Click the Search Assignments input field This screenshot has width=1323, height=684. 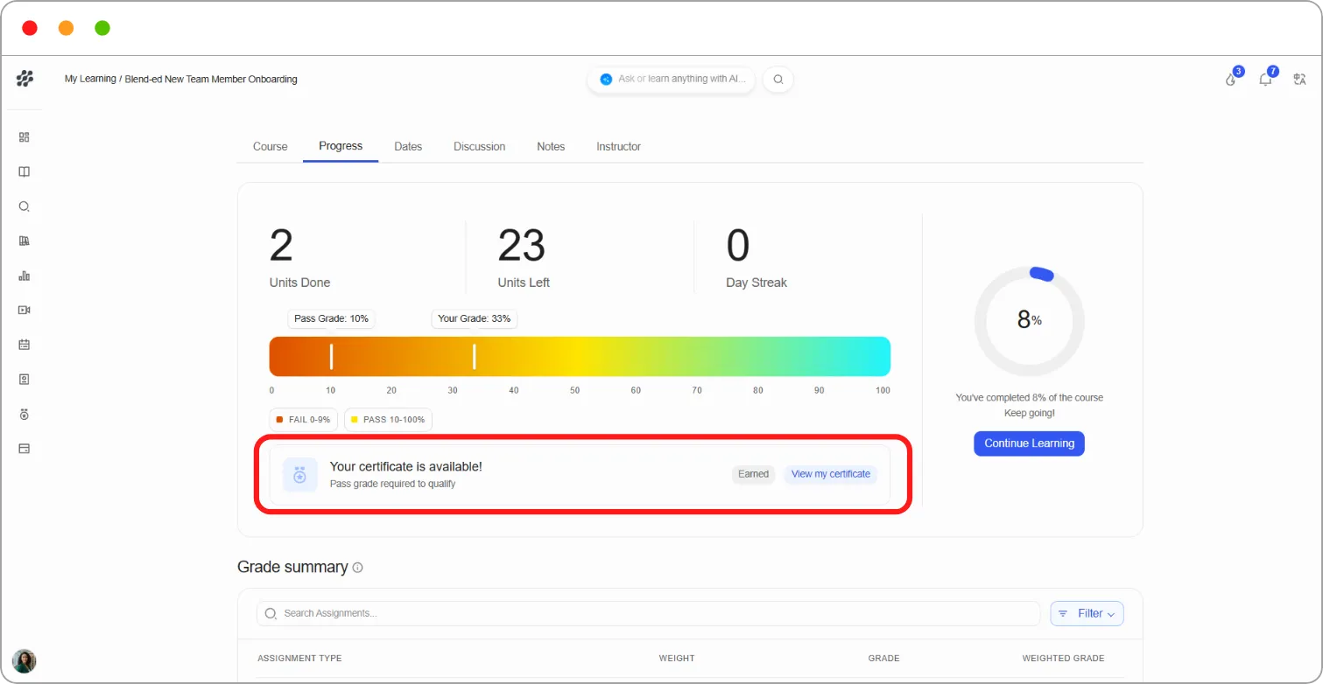click(x=649, y=614)
